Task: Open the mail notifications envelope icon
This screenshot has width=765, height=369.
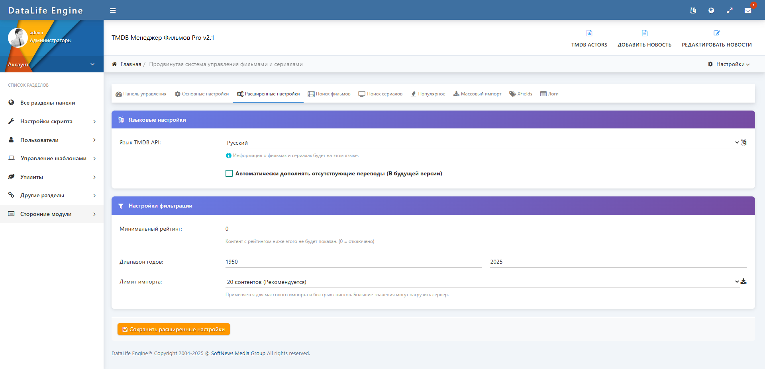Action: click(747, 10)
